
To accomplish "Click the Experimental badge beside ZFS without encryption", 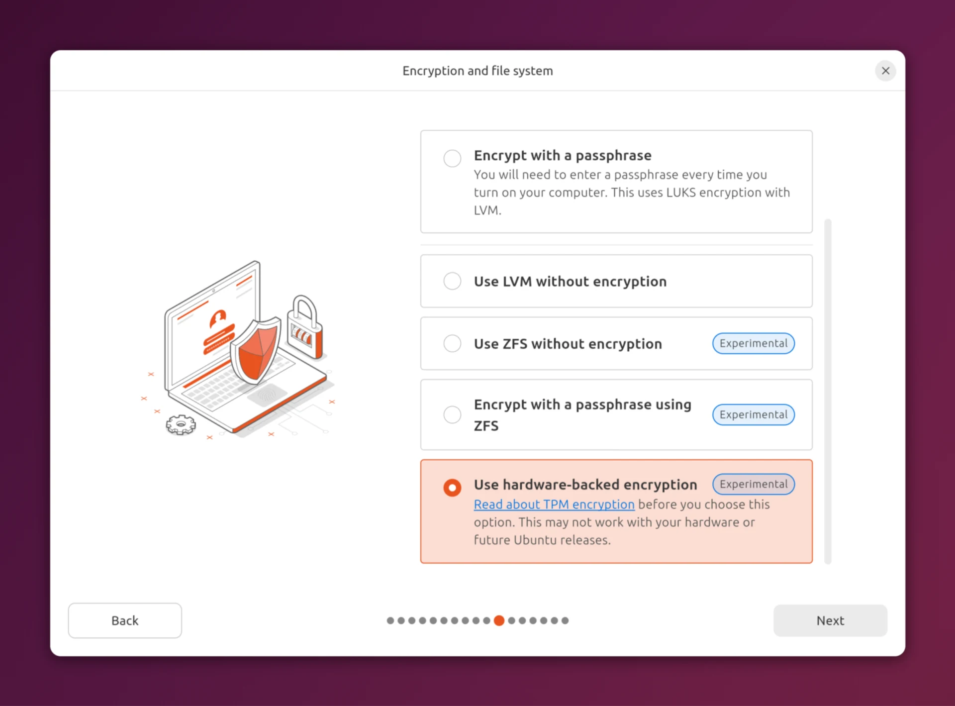I will 753,343.
